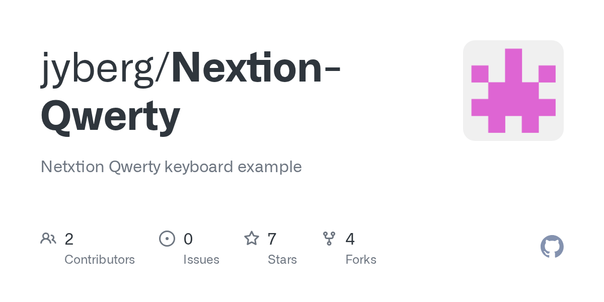Click the fork count 4
Viewport: 604px width, 302px height.
point(350,239)
